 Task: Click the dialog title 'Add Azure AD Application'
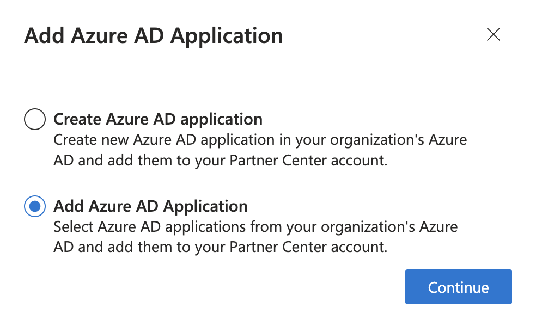click(154, 35)
